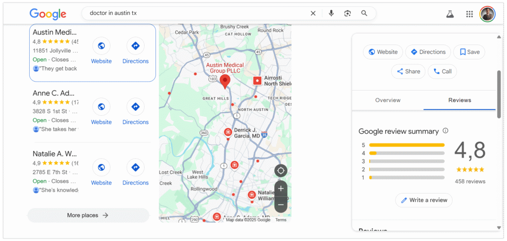Get Directions for Natalie A. listing
Screen dimensions: 507x241
pyautogui.click(x=136, y=167)
